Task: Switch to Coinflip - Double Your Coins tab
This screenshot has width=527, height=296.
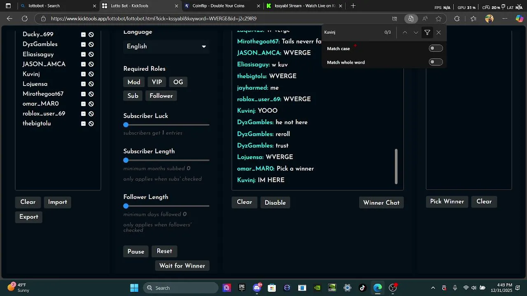Action: (222, 6)
